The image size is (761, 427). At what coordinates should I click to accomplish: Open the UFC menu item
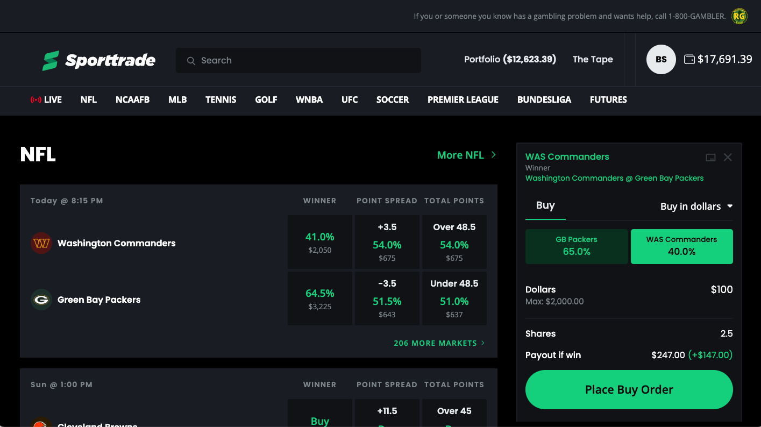click(x=350, y=99)
